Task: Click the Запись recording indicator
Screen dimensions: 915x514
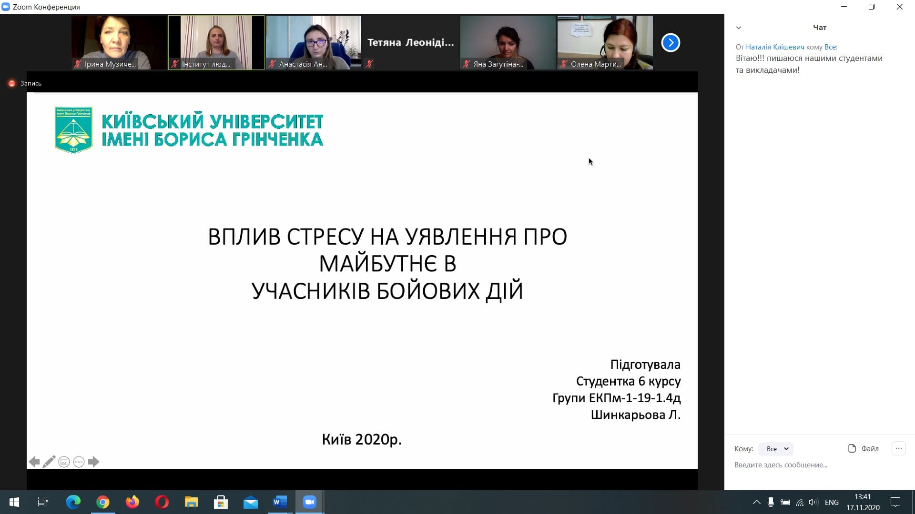Action: point(25,83)
